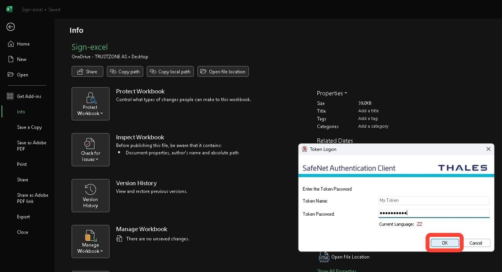Click the Token Password input field

(x=434, y=213)
